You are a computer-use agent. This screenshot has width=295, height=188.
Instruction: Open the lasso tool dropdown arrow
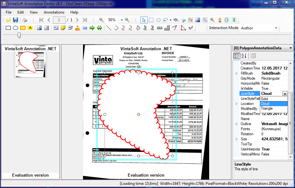pyautogui.click(x=170, y=20)
